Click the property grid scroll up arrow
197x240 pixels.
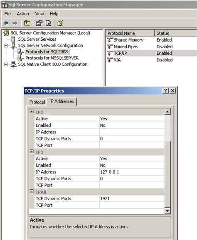click(x=167, y=112)
